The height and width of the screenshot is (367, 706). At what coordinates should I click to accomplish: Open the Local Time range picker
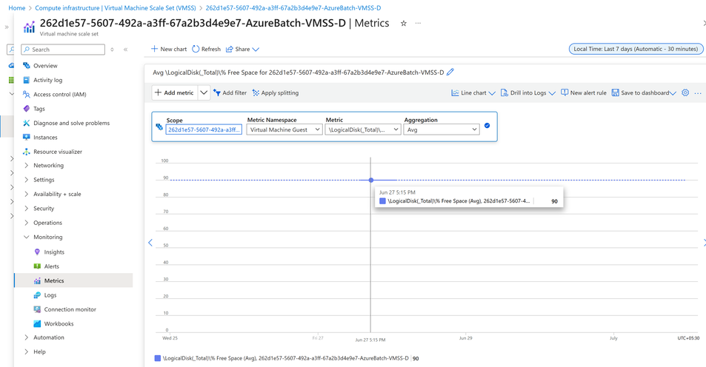pyautogui.click(x=636, y=49)
